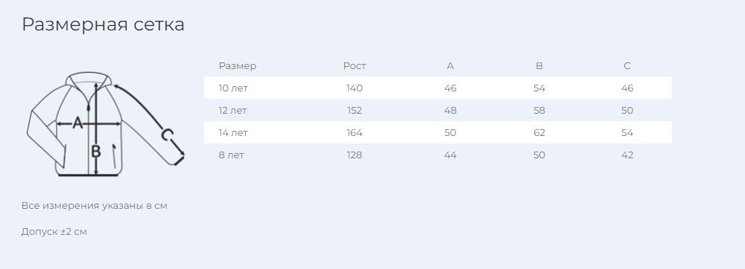Select the 10 лет size row
745x269 pixels.
click(x=437, y=88)
